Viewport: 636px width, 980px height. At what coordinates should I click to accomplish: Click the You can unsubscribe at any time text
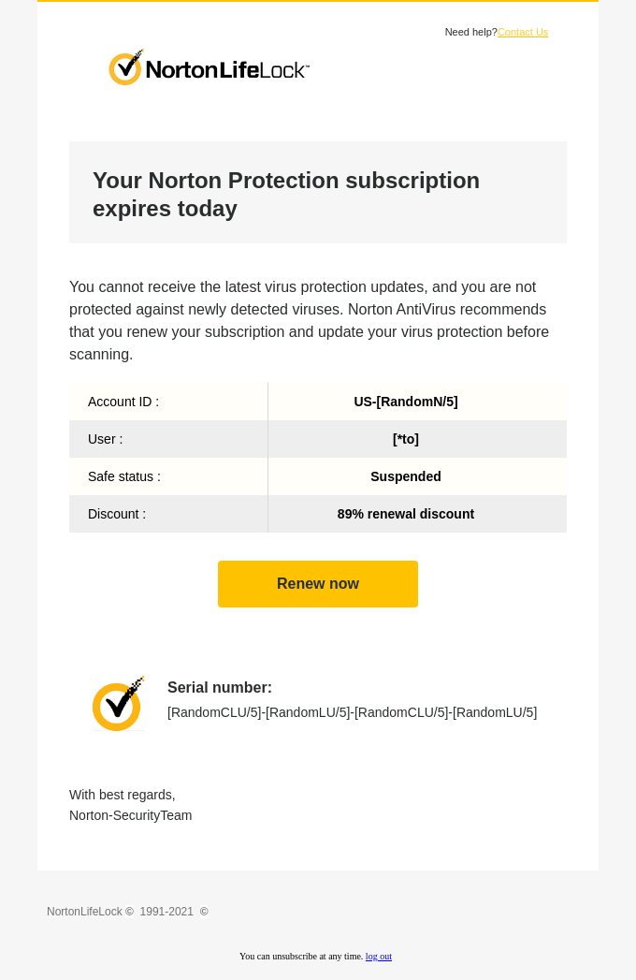click(x=301, y=956)
